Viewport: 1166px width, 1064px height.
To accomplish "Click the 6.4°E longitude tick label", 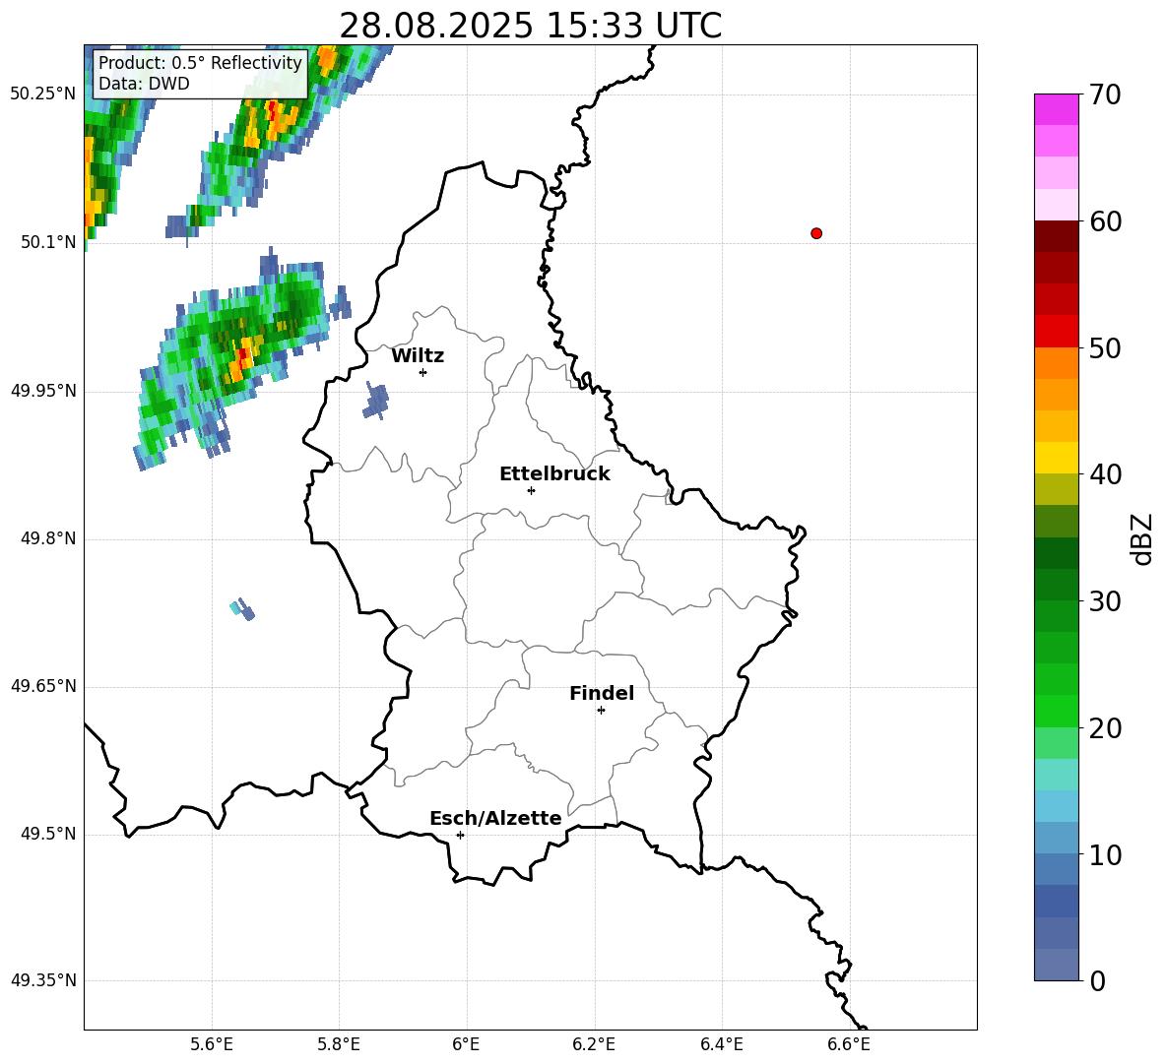I will 721,1044.
